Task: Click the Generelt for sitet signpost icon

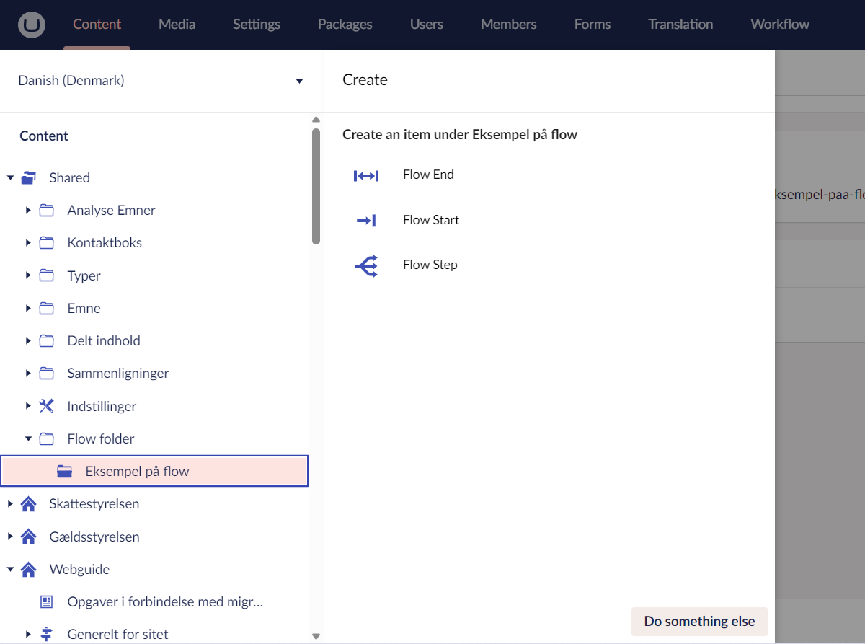Action: tap(47, 635)
